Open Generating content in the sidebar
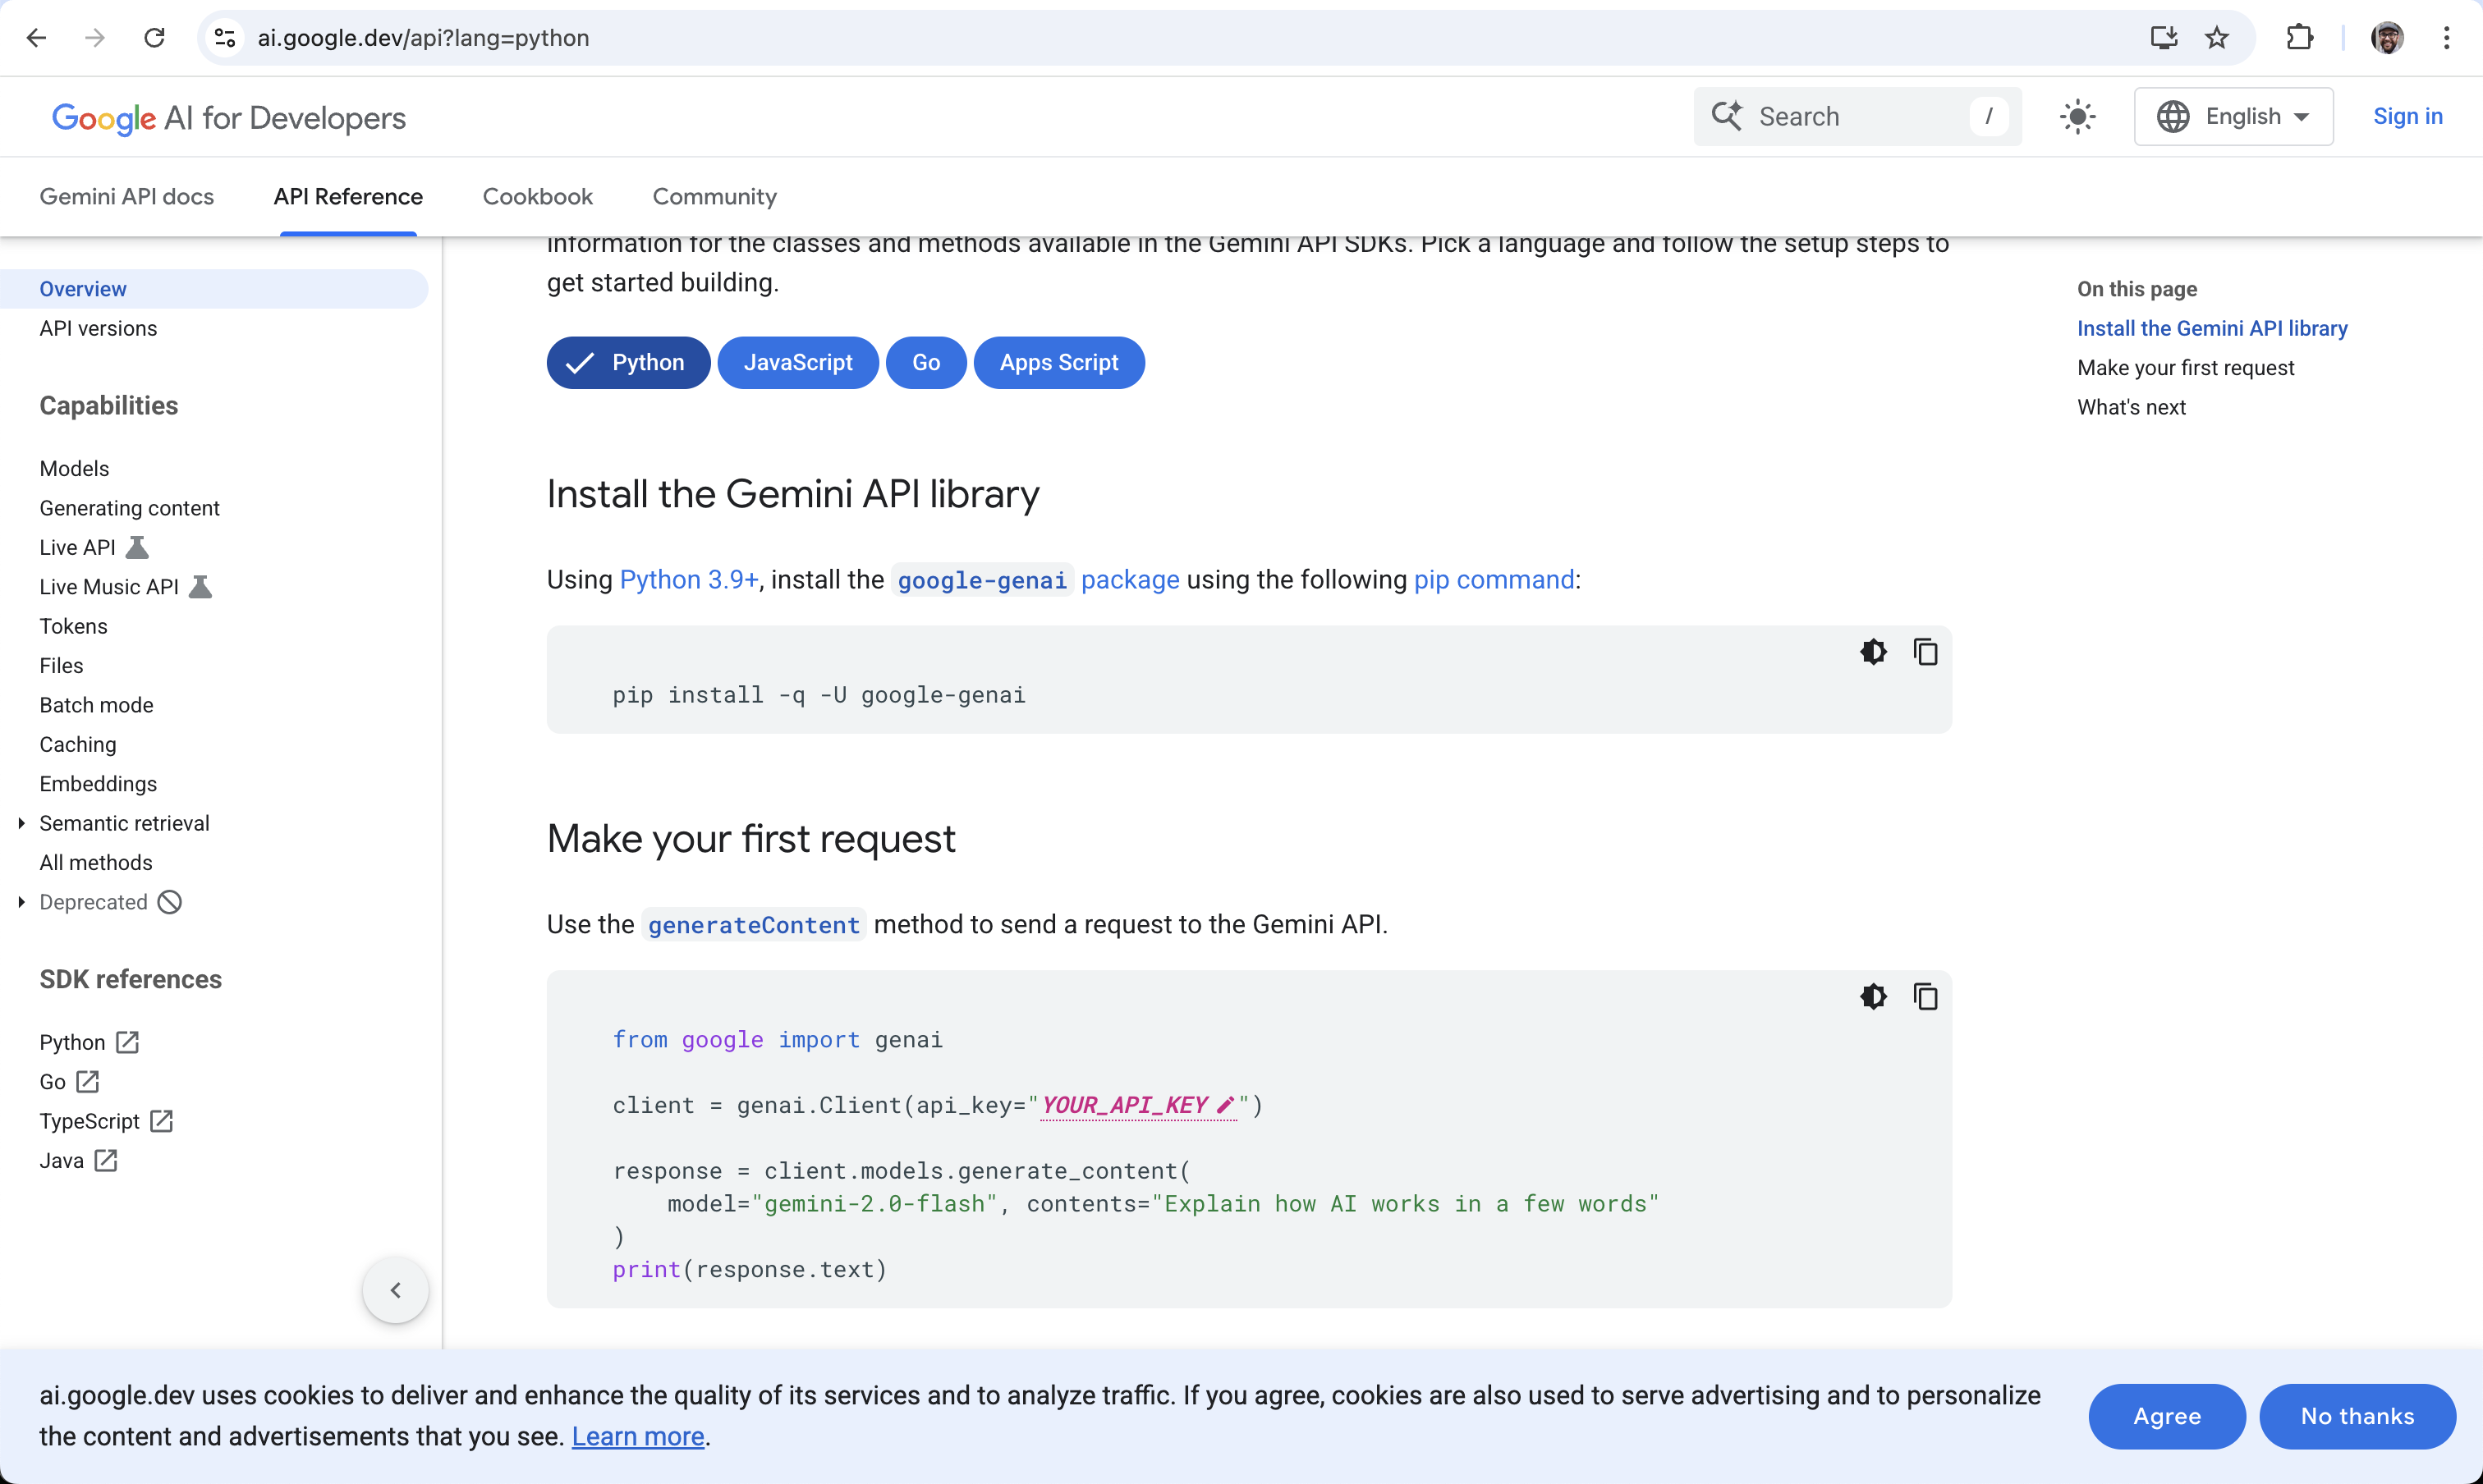 (129, 508)
